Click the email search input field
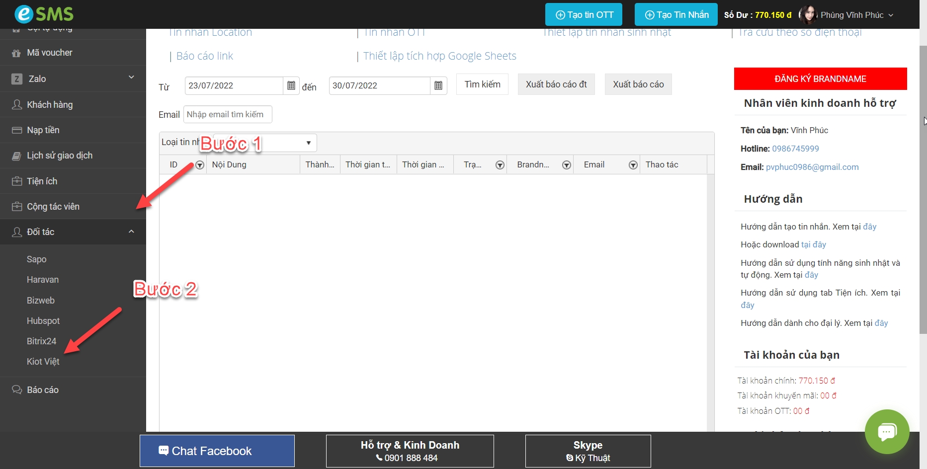The width and height of the screenshot is (927, 469). tap(228, 114)
